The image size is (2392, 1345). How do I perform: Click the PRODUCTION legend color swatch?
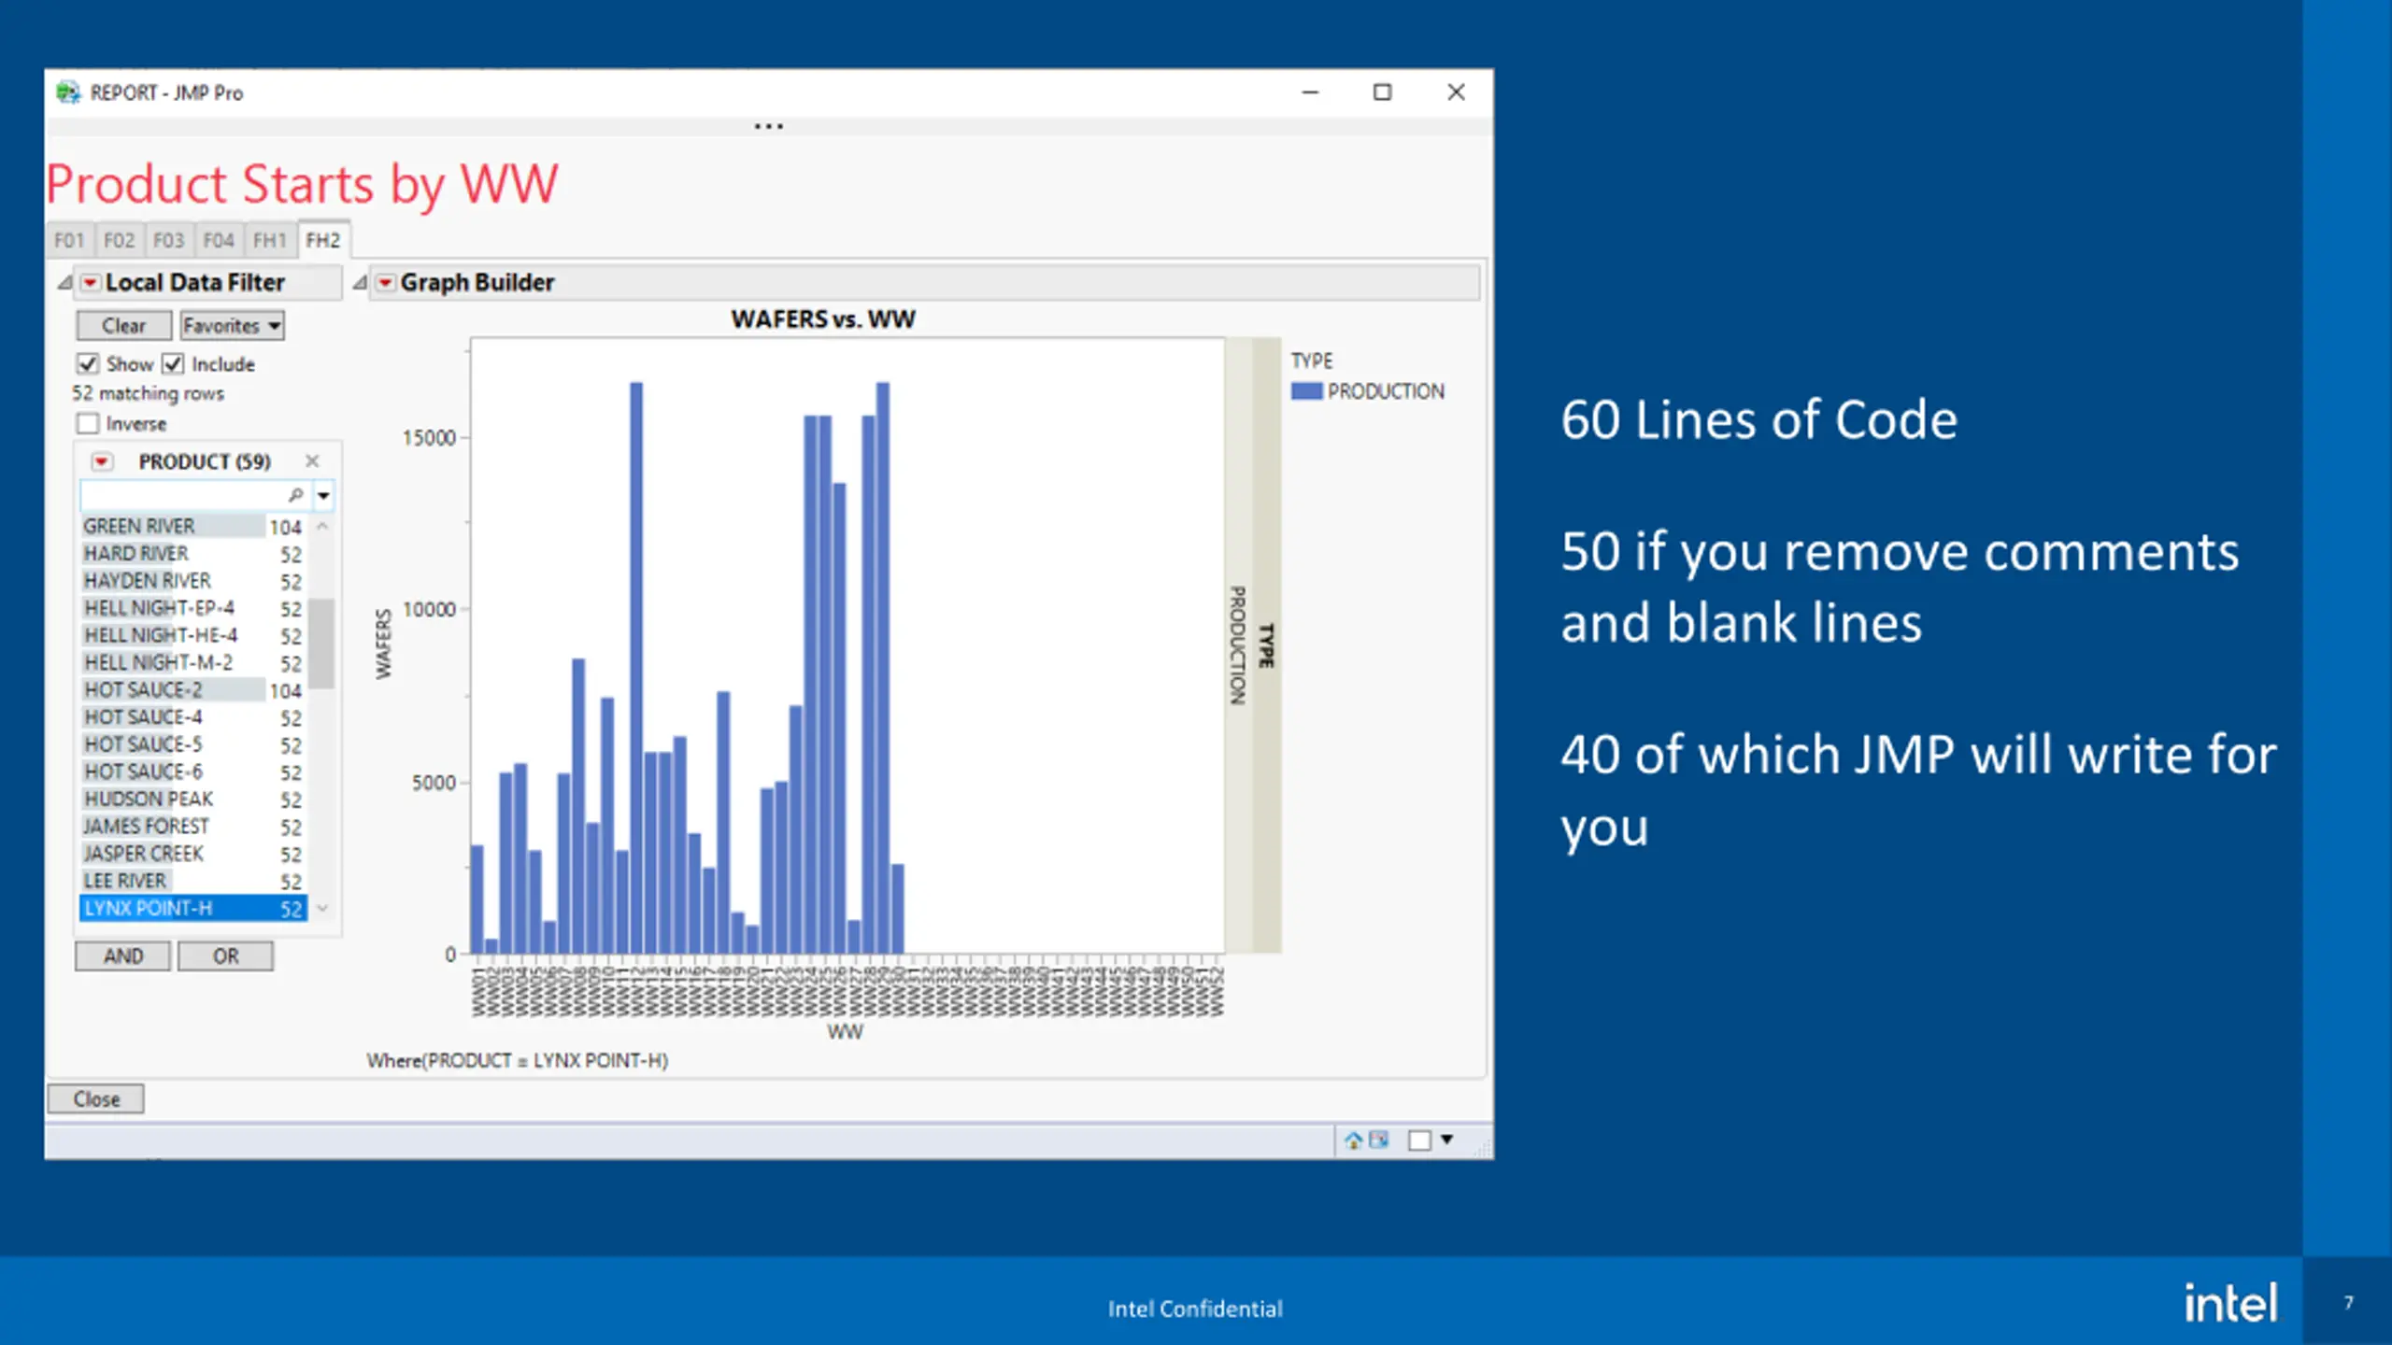tap(1306, 390)
